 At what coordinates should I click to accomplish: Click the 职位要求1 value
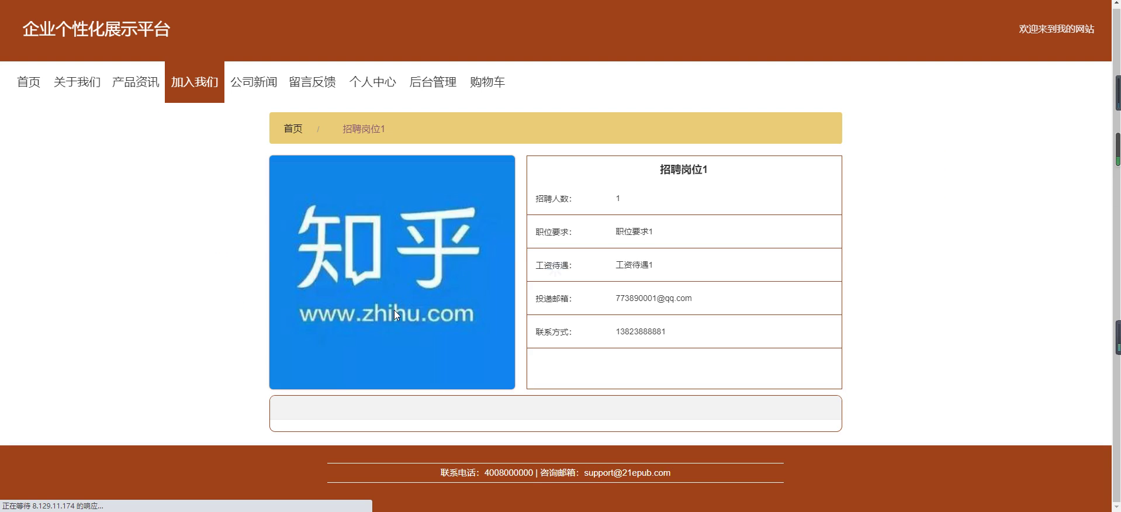click(x=634, y=231)
